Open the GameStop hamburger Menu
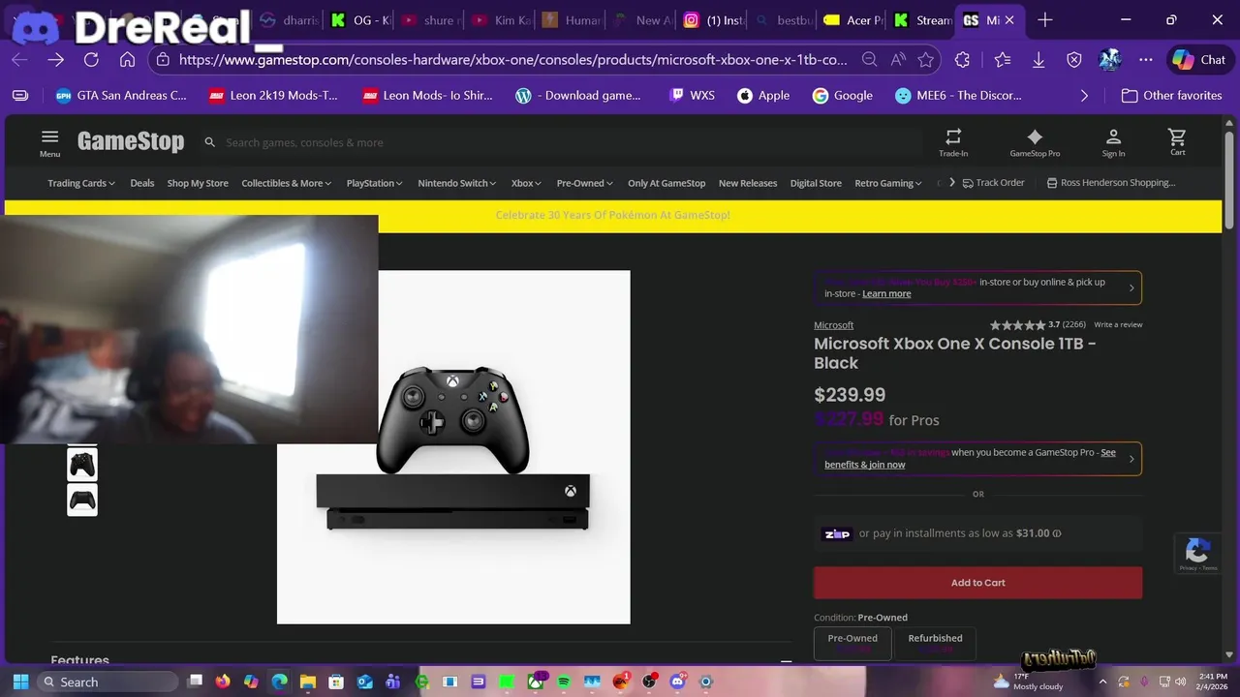Viewport: 1240px width, 697px height. [49, 141]
